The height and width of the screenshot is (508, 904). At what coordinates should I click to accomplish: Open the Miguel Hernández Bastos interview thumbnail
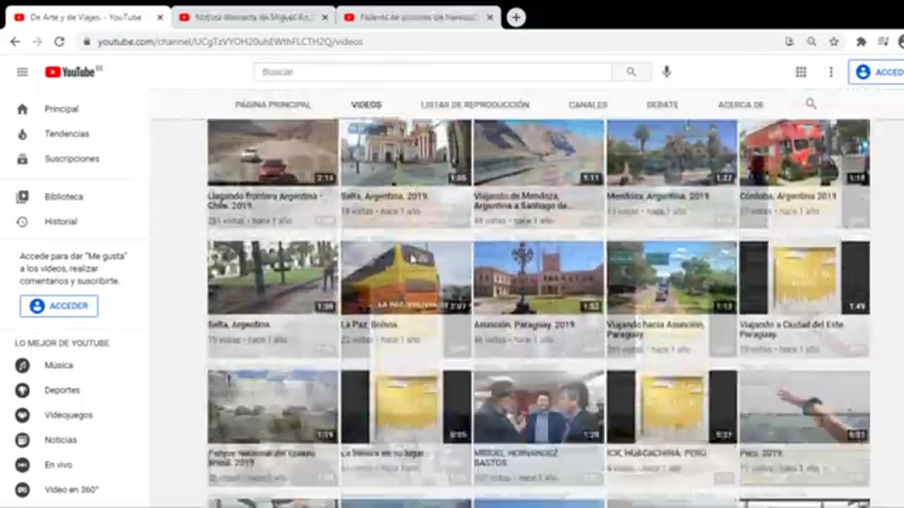539,407
